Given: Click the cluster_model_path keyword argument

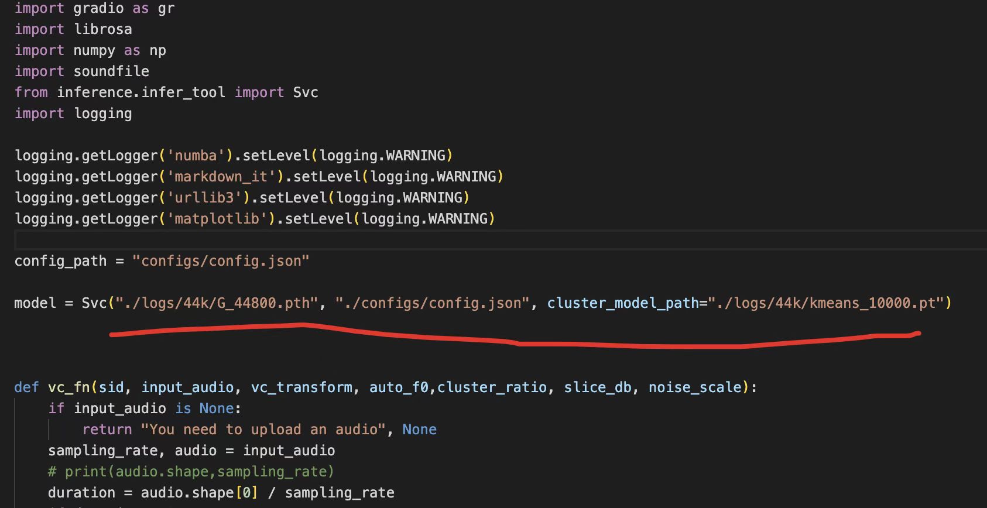Looking at the screenshot, I should click(x=623, y=303).
